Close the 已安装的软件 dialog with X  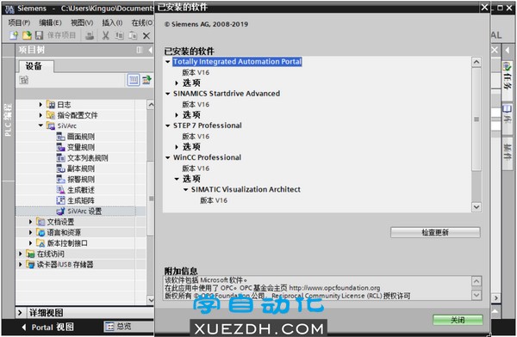pos(484,7)
